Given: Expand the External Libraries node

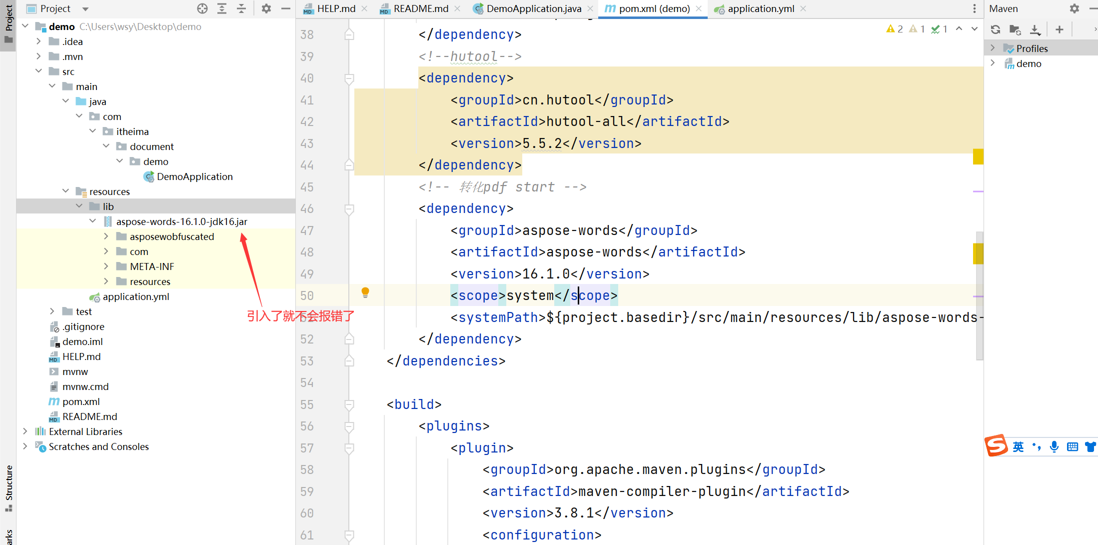Looking at the screenshot, I should click(x=25, y=431).
